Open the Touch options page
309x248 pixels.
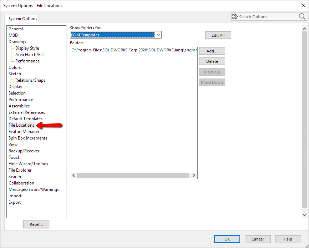pyautogui.click(x=14, y=157)
